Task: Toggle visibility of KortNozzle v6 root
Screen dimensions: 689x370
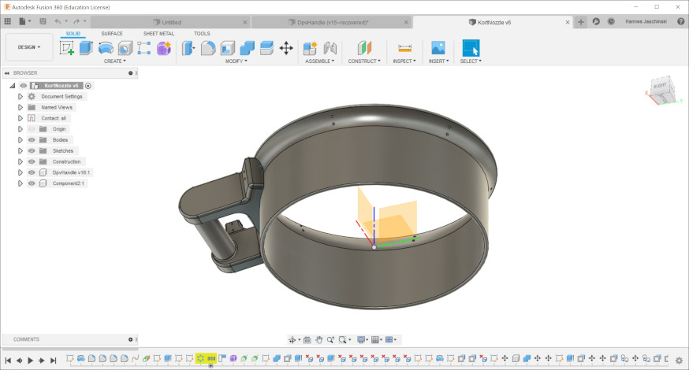Action: click(24, 86)
